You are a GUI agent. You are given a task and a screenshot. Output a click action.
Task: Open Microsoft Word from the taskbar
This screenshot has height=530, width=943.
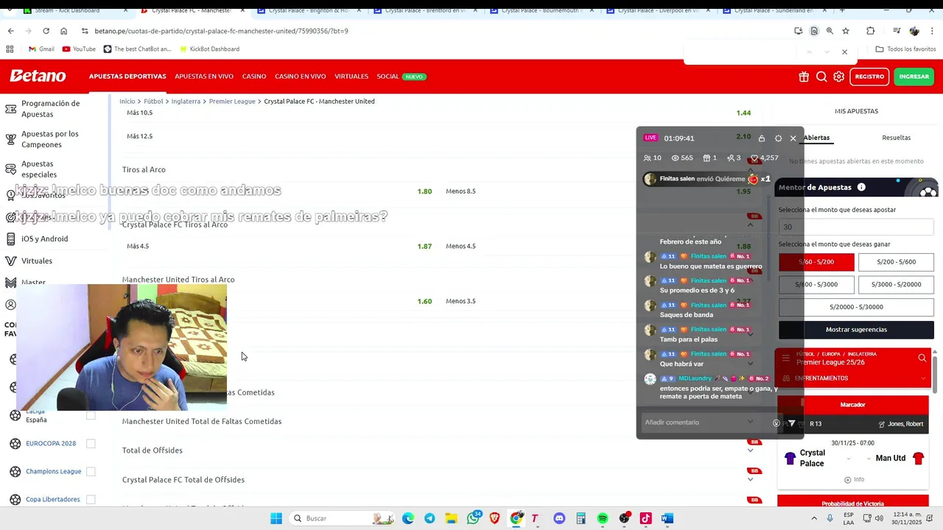click(x=667, y=518)
